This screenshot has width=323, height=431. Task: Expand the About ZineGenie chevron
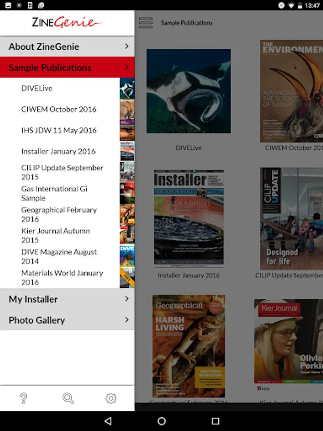(x=127, y=46)
